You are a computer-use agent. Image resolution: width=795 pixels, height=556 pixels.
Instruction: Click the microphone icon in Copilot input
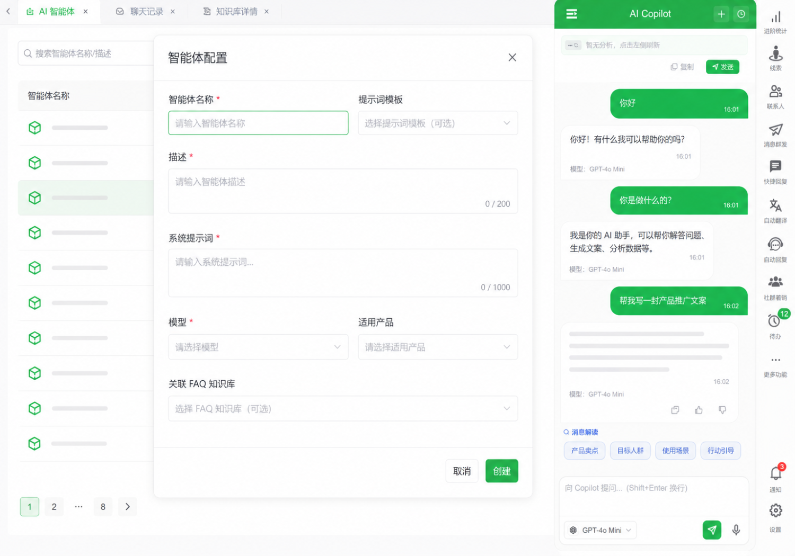coord(736,530)
